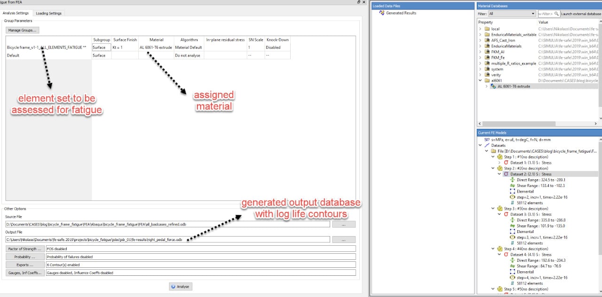This screenshot has height=297, width=602.
Task: Collapse the al6061 database node
Action: pyautogui.click(x=480, y=80)
